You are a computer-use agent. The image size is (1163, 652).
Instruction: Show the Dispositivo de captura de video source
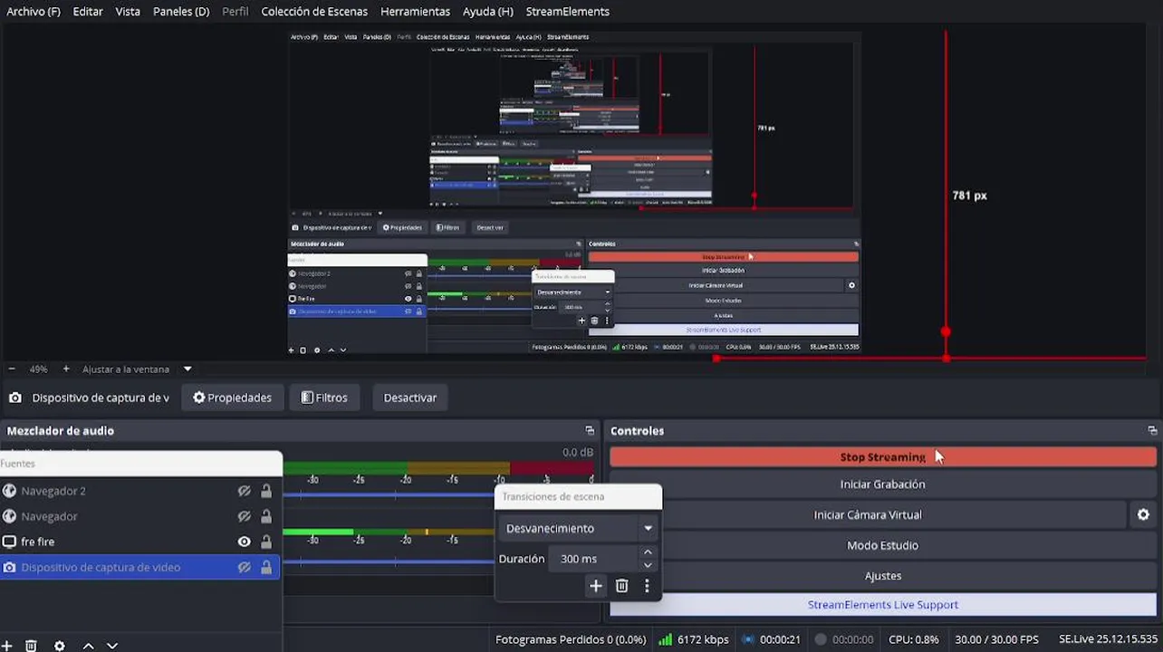click(244, 567)
